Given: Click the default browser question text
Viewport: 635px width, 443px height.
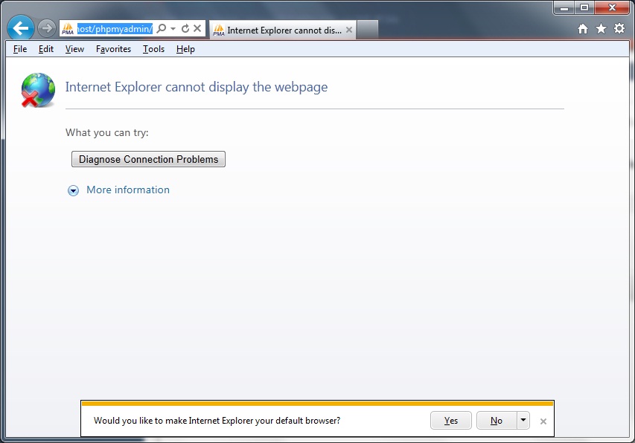Looking at the screenshot, I should coord(217,421).
